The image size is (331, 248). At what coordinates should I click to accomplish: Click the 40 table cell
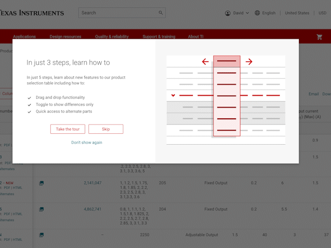pos(265,235)
